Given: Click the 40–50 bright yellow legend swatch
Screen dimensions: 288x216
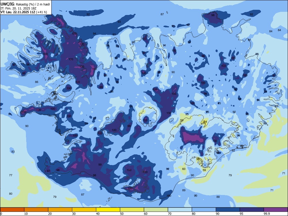Looking at the screenshot, I should 108,210.
